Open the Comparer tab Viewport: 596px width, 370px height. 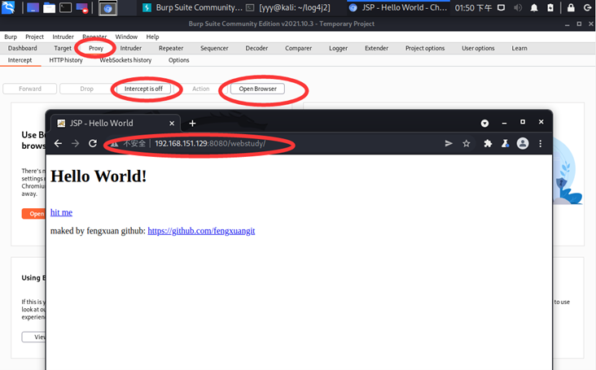coord(298,48)
